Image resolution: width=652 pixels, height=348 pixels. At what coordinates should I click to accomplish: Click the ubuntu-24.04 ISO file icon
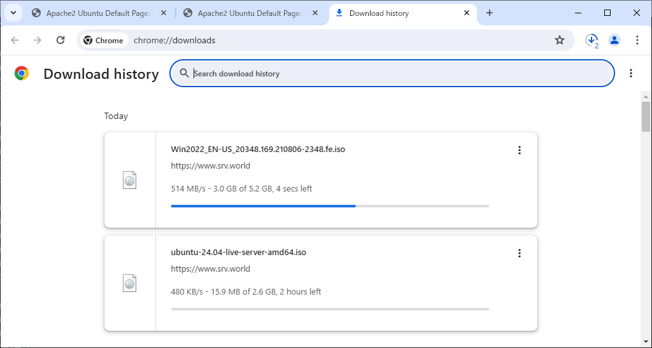pos(129,283)
